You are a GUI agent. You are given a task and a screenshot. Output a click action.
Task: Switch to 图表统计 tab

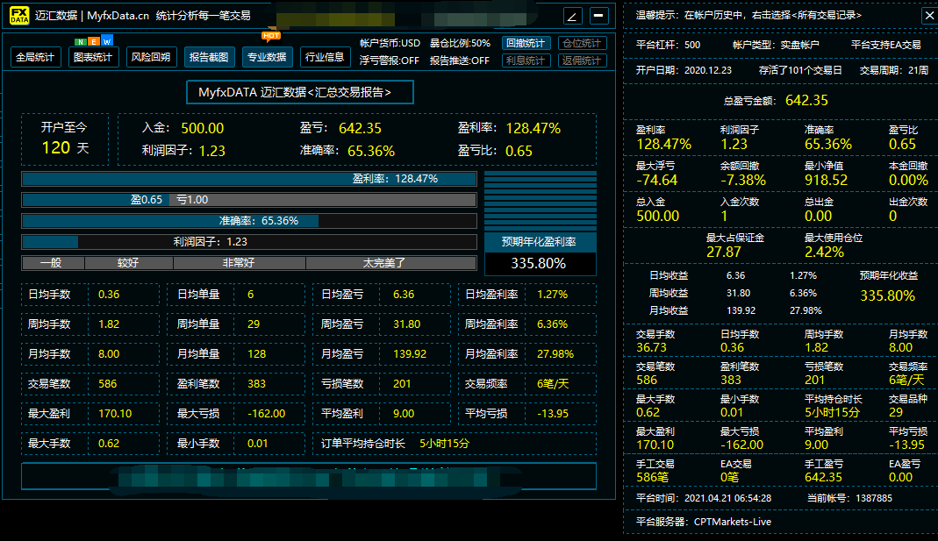[93, 58]
